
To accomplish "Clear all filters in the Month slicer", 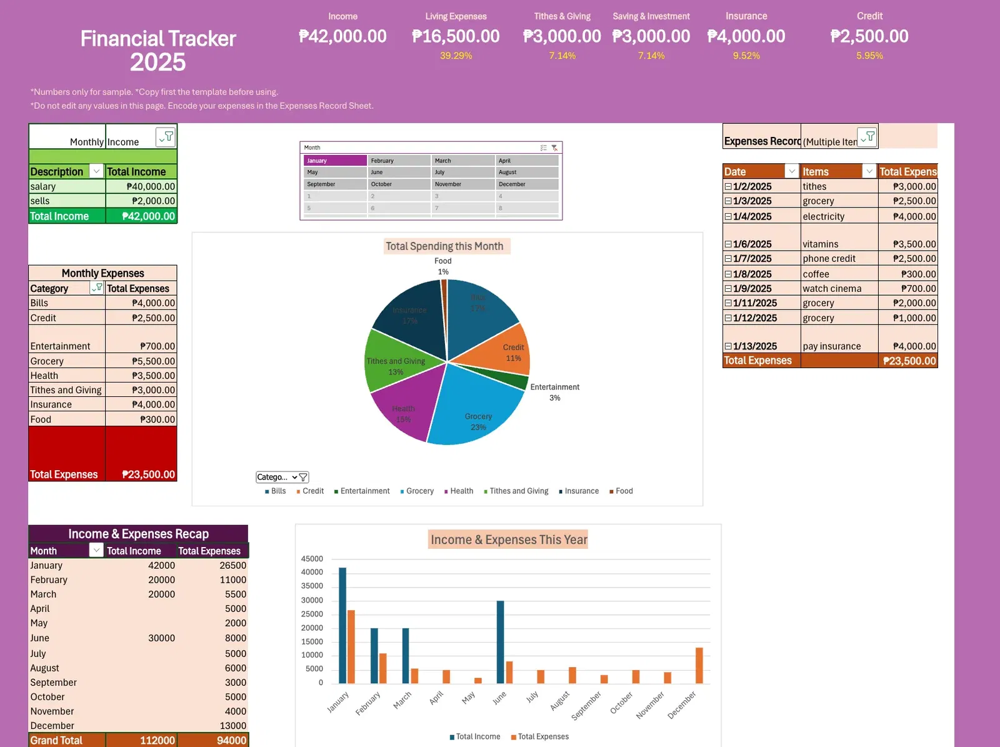I will pyautogui.click(x=554, y=148).
